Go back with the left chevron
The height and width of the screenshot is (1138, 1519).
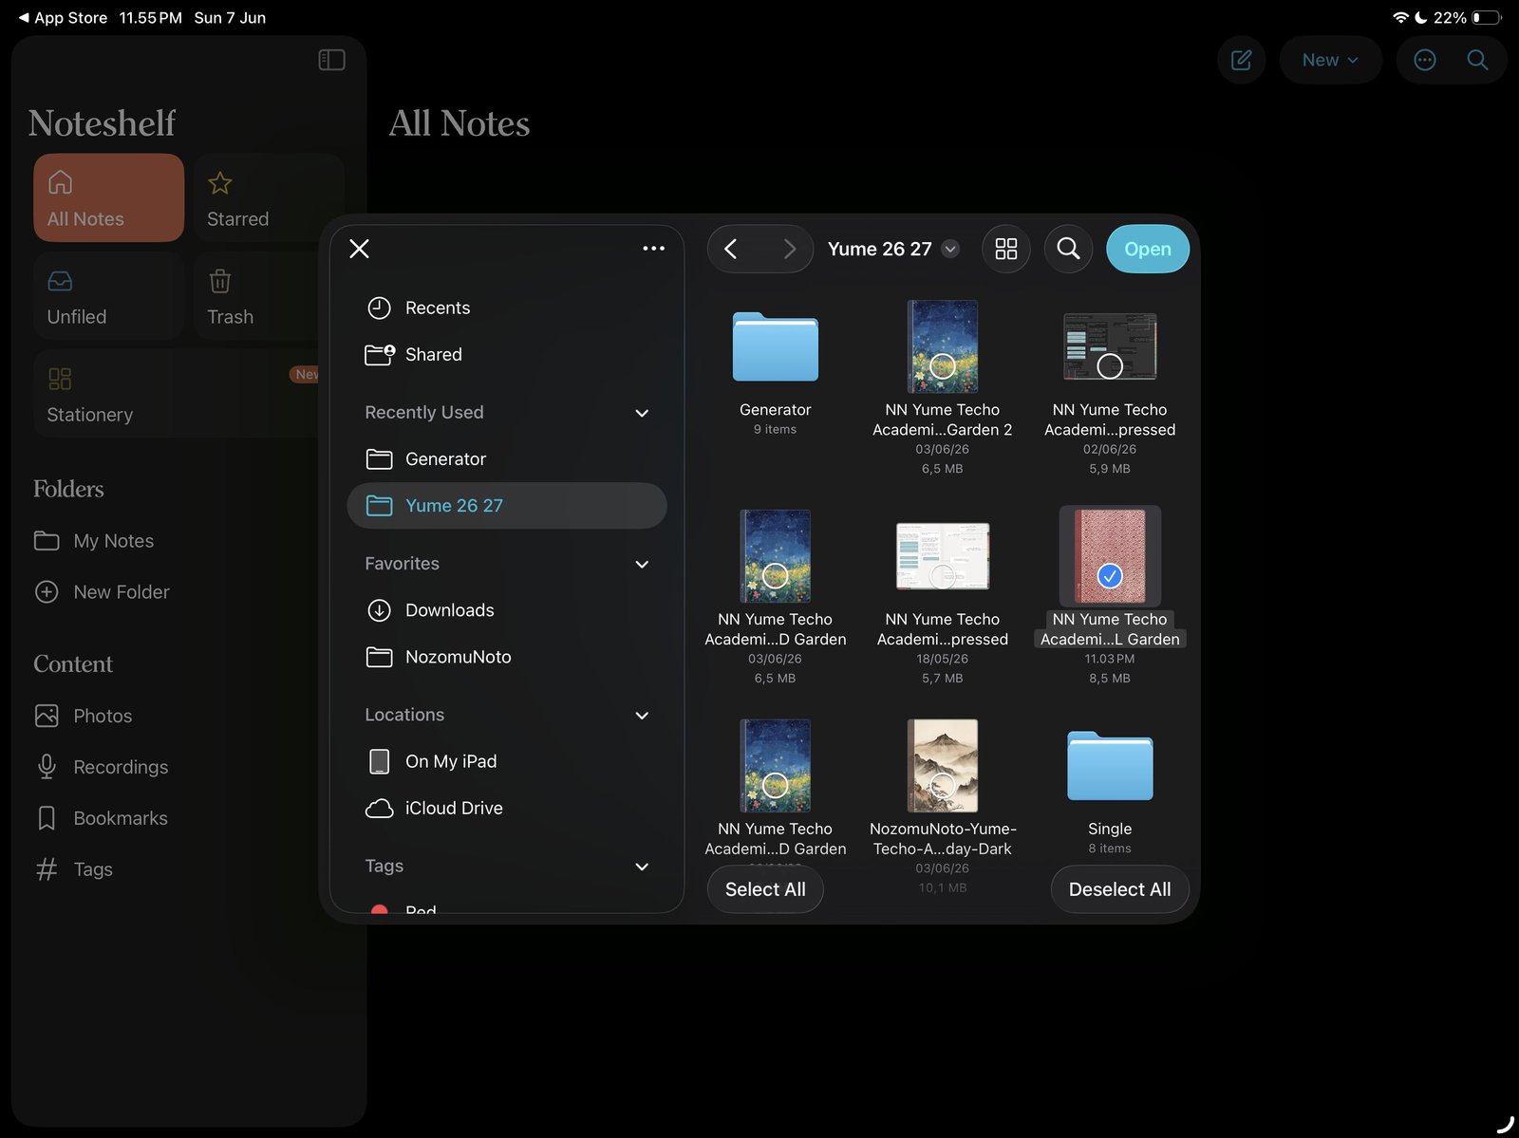tap(731, 249)
